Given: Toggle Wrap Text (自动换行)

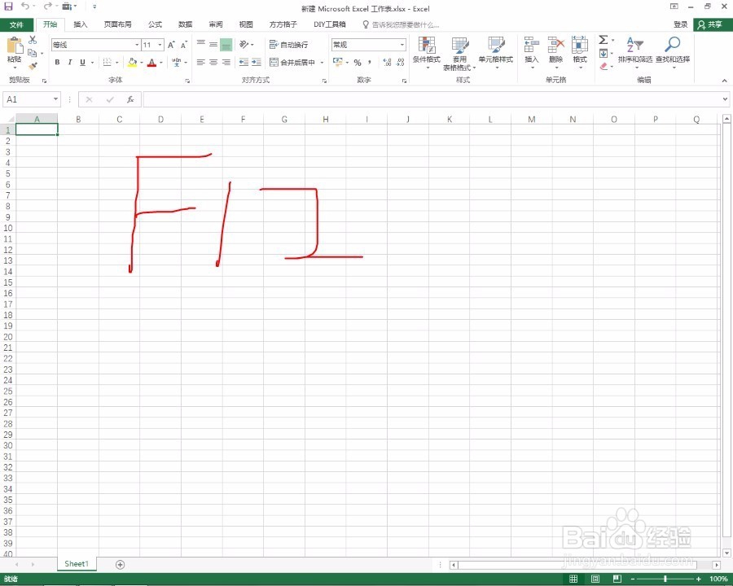Looking at the screenshot, I should [x=288, y=45].
